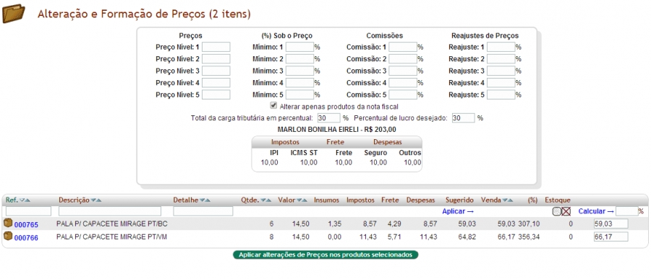651x279 pixels.
Task: Click the red crossed-box icon under Estoque
Action: point(566,211)
